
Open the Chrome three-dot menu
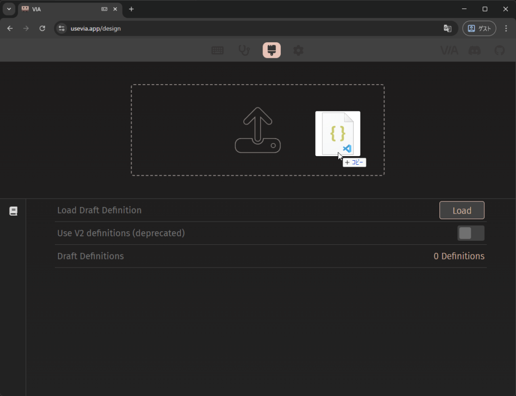506,28
